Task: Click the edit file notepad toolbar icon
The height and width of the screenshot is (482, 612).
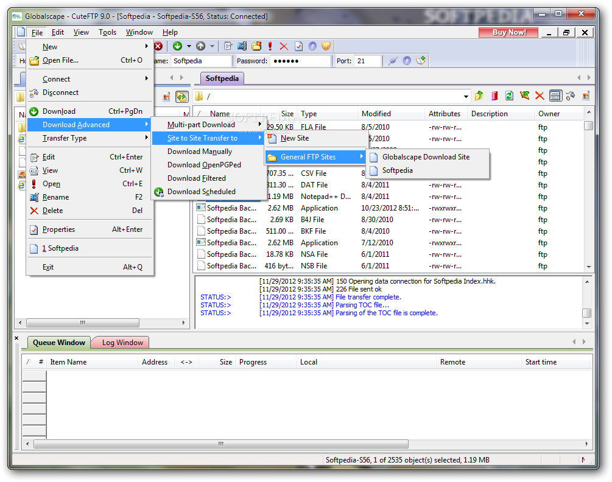Action: 228,46
